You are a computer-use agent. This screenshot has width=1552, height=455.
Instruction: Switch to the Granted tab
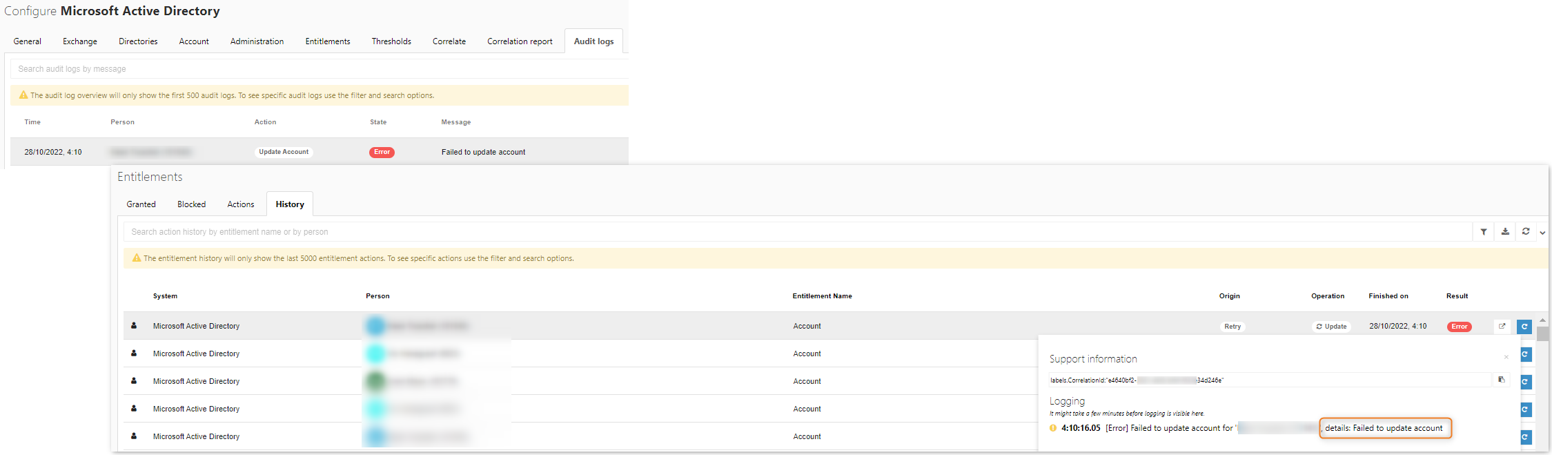tap(141, 204)
